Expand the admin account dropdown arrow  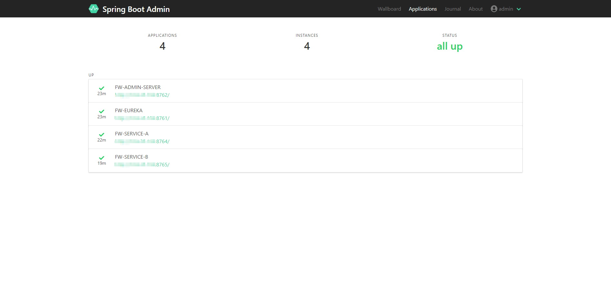coord(519,9)
